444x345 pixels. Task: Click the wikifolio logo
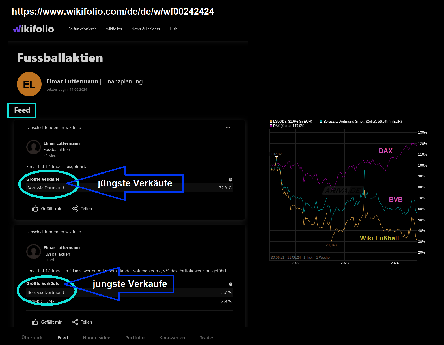[x=33, y=29]
